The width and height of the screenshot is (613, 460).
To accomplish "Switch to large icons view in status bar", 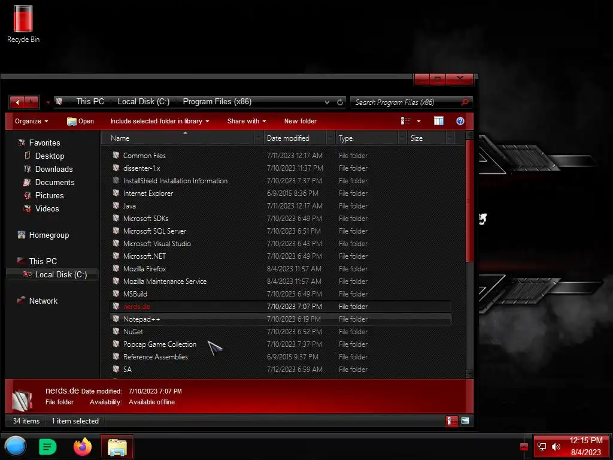I will (x=465, y=421).
